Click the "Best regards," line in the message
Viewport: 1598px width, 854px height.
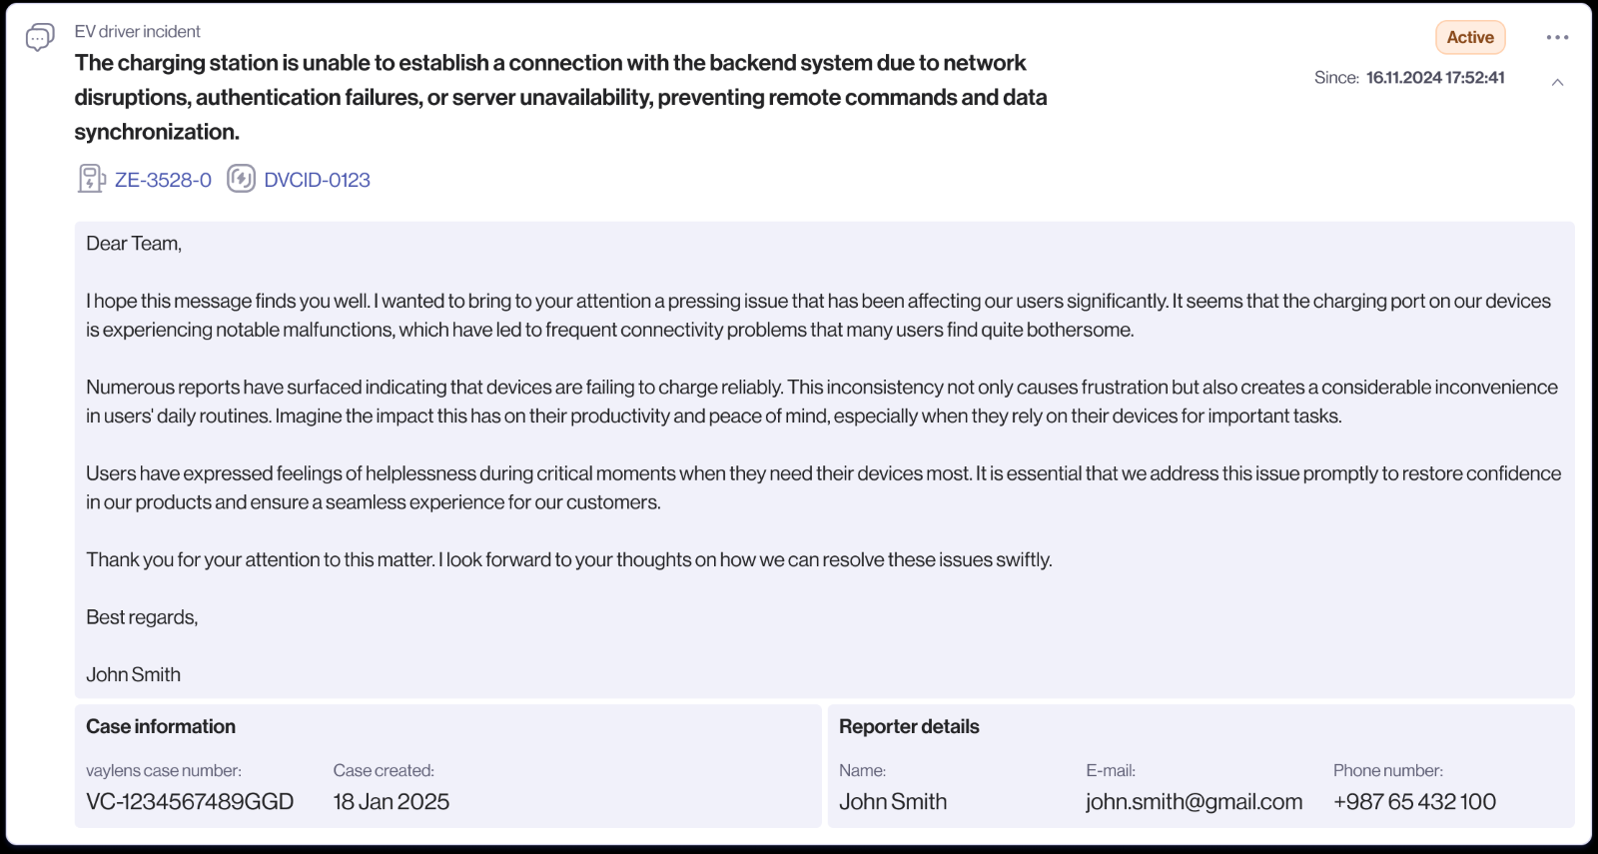tap(142, 617)
